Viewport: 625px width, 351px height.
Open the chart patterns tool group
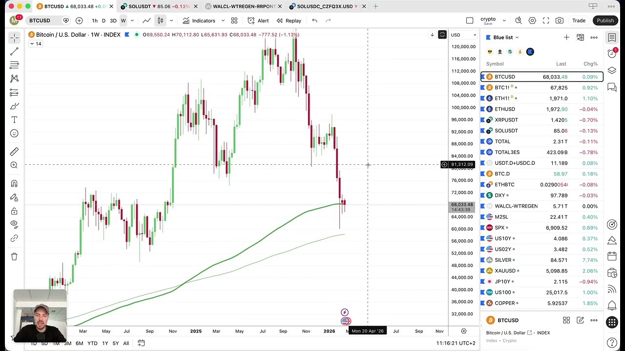14,78
